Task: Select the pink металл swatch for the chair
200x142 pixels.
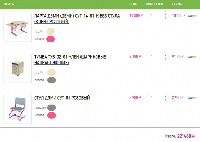Action: (x=51, y=115)
